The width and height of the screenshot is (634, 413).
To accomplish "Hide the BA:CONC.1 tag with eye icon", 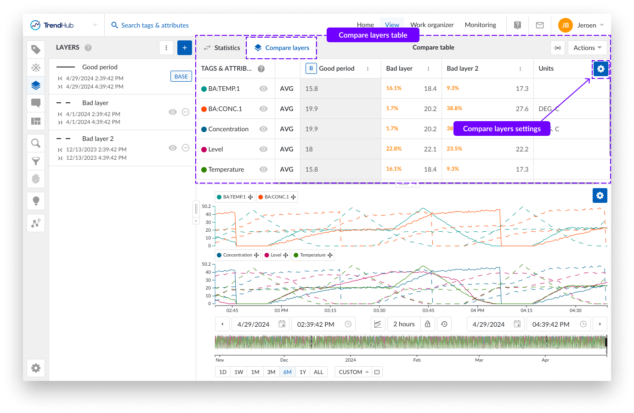I will [263, 109].
